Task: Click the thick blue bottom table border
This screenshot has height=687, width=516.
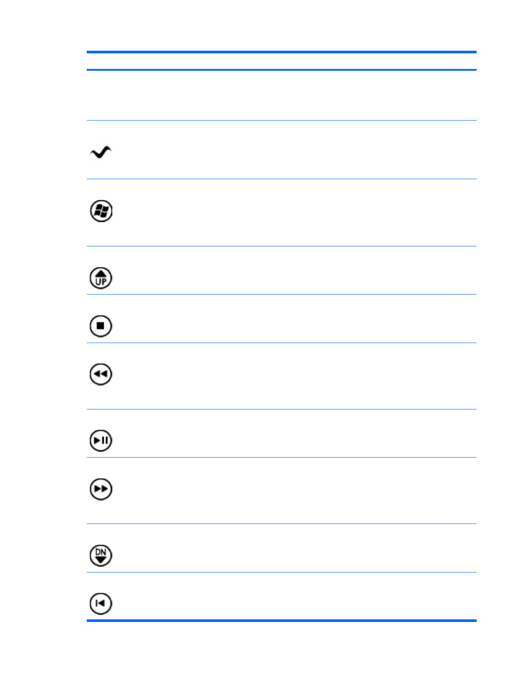Action: click(x=281, y=621)
